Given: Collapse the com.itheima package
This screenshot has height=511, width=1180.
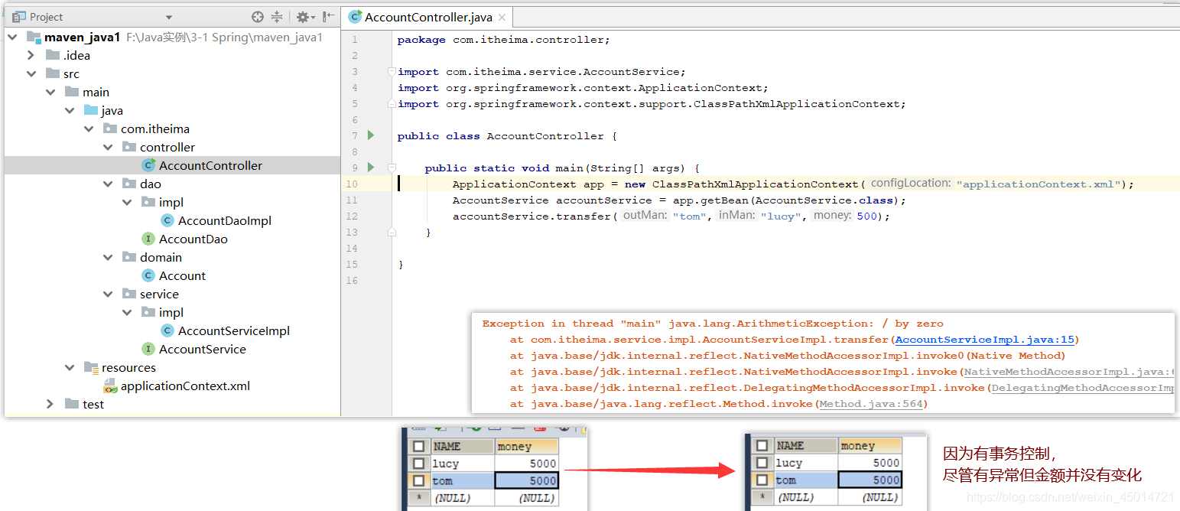Looking at the screenshot, I should [89, 129].
